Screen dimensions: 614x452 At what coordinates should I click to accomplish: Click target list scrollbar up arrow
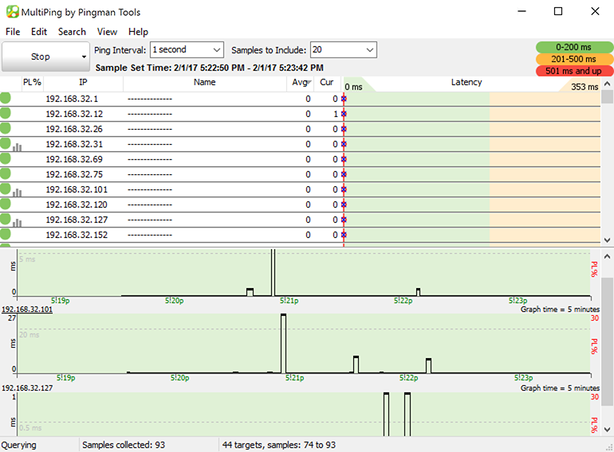coord(607,84)
